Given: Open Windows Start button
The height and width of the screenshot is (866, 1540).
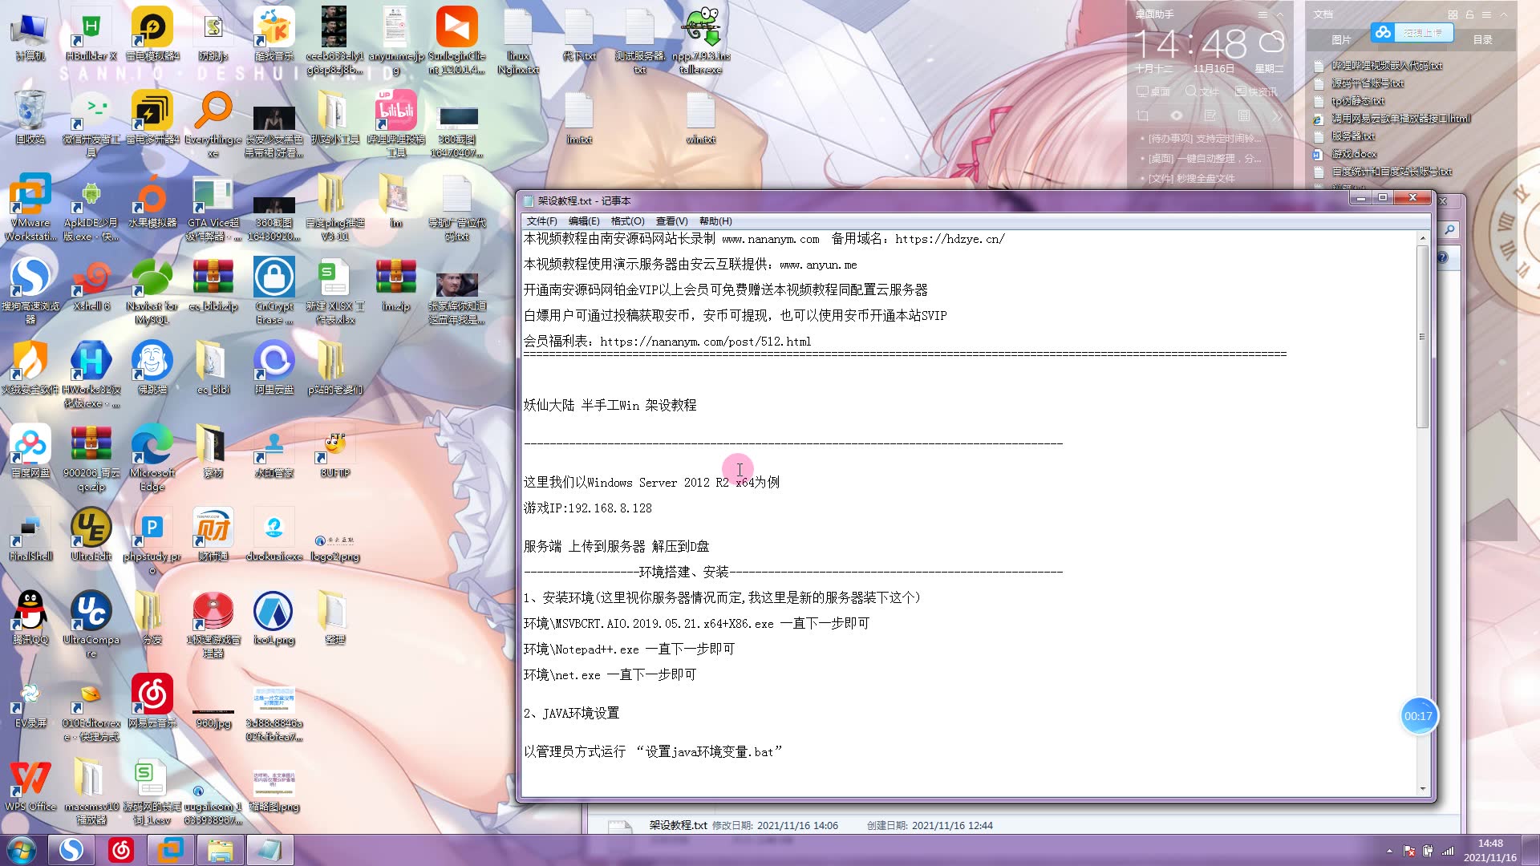Looking at the screenshot, I should point(22,850).
